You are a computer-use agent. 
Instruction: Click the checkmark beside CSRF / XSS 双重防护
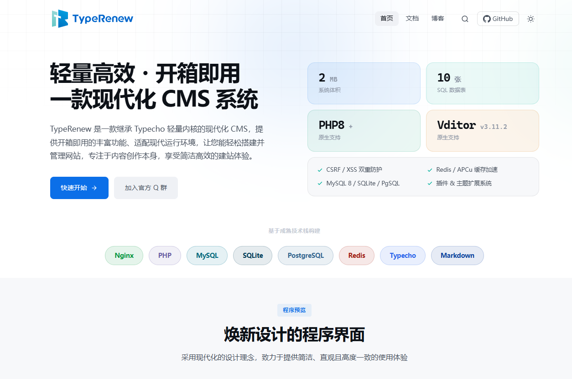[x=320, y=170]
